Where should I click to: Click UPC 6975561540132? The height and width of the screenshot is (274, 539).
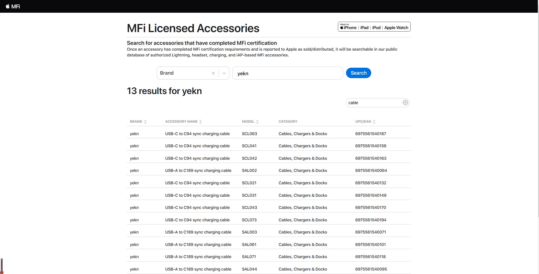click(371, 183)
